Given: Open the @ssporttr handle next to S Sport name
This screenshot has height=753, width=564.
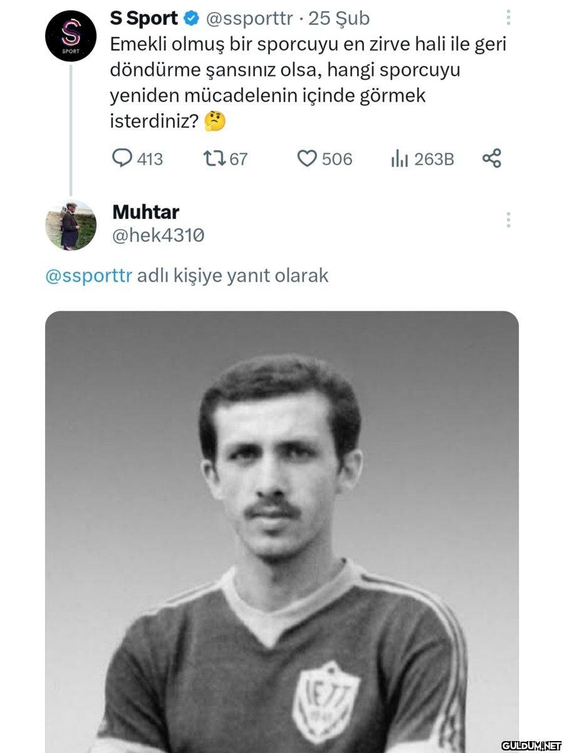Looking at the screenshot, I should coord(249,19).
